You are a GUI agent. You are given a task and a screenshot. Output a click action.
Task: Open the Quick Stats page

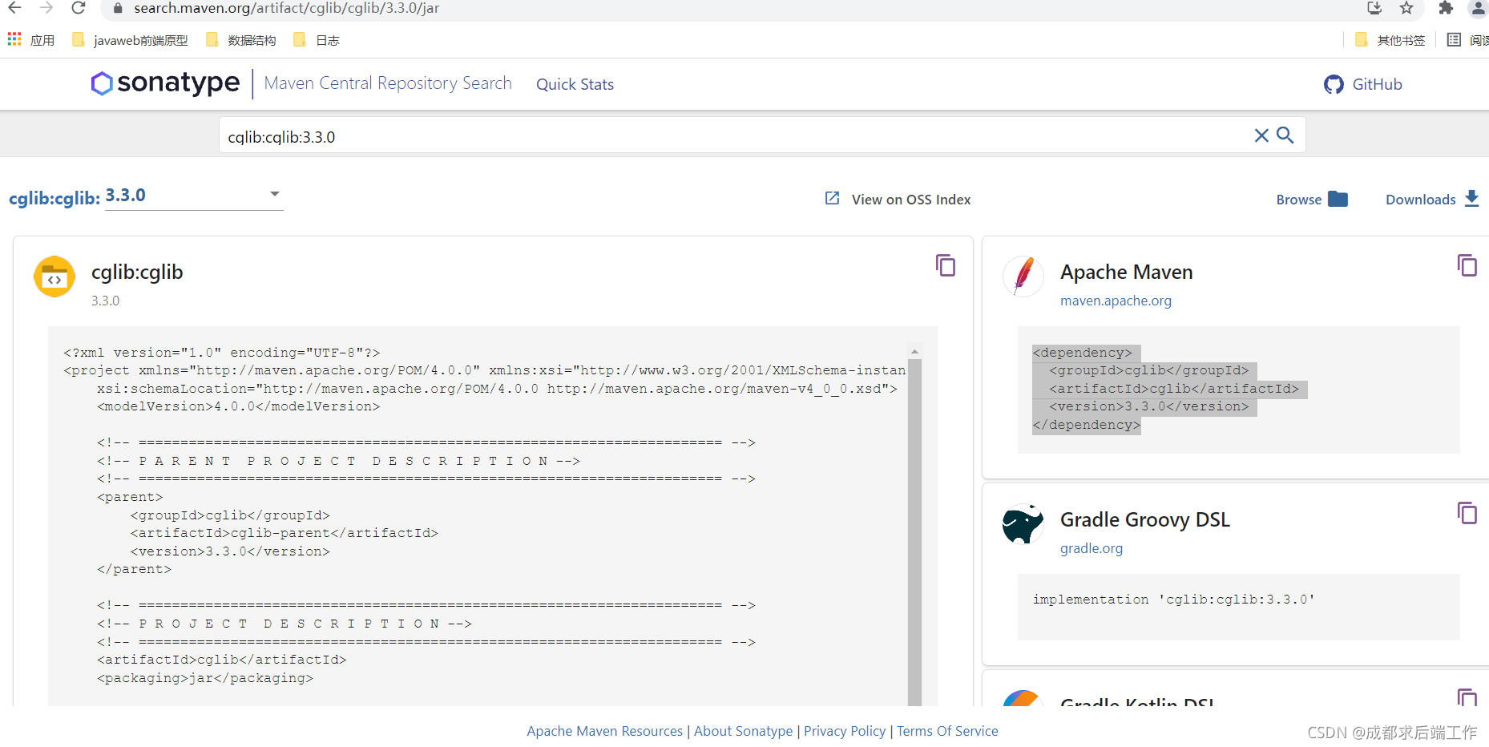pos(575,83)
